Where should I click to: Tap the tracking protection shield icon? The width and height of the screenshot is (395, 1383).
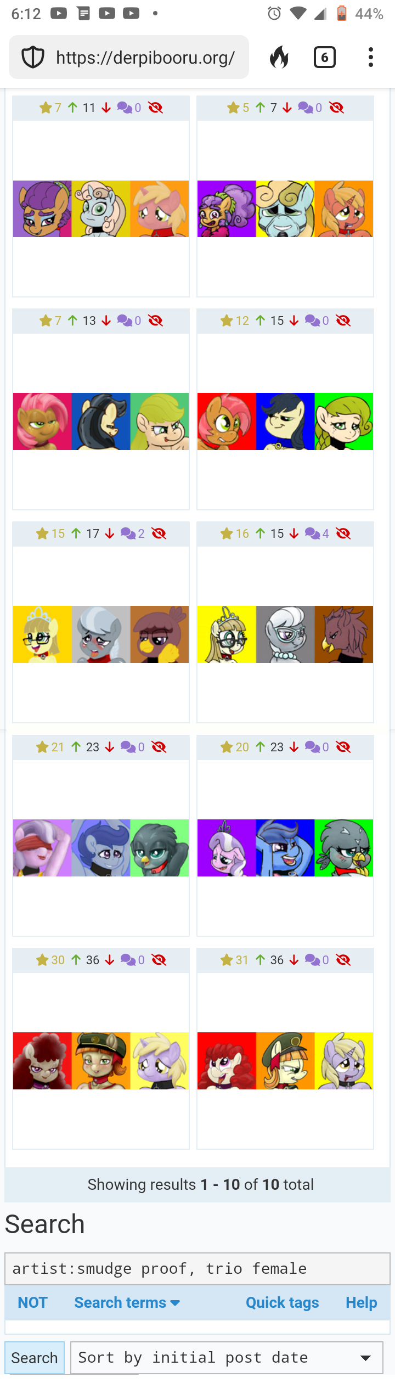pyautogui.click(x=32, y=57)
